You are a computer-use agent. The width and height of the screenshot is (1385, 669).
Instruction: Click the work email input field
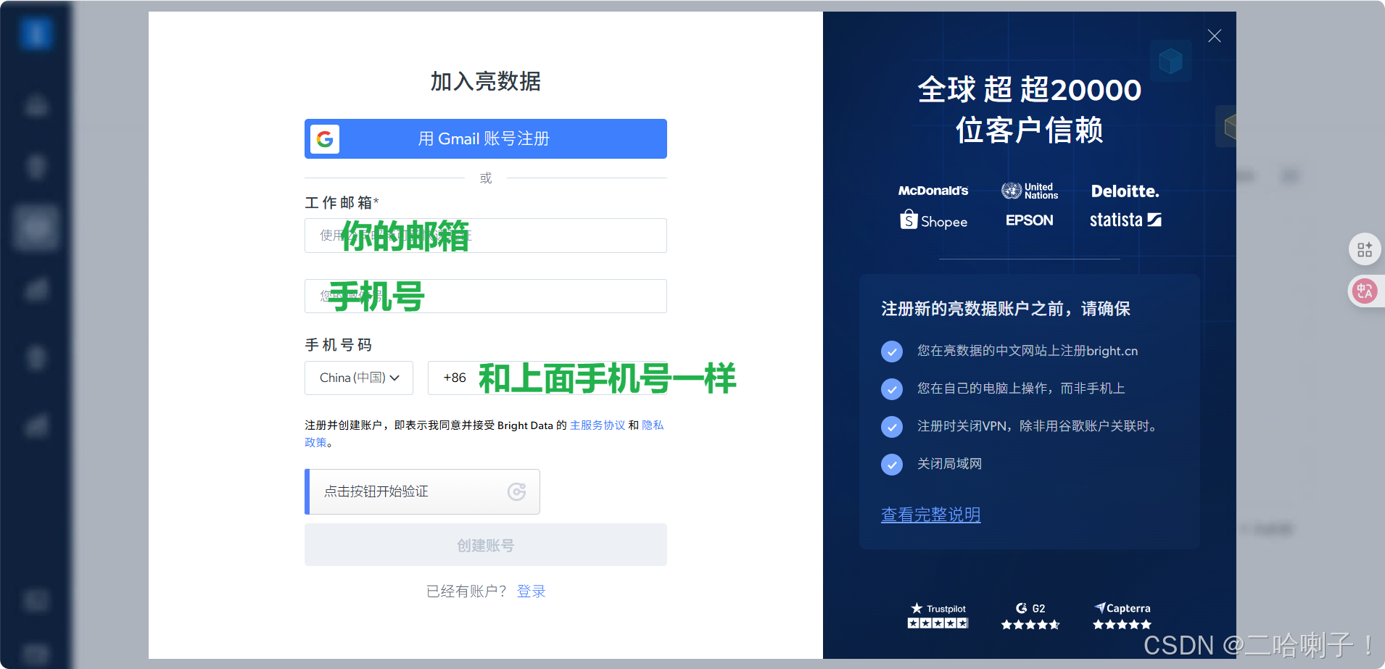coord(485,236)
